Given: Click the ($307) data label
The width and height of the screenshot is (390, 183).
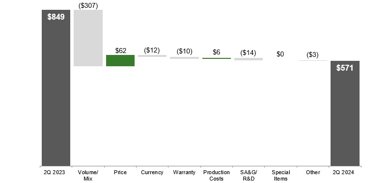Looking at the screenshot, I should pos(88,5).
